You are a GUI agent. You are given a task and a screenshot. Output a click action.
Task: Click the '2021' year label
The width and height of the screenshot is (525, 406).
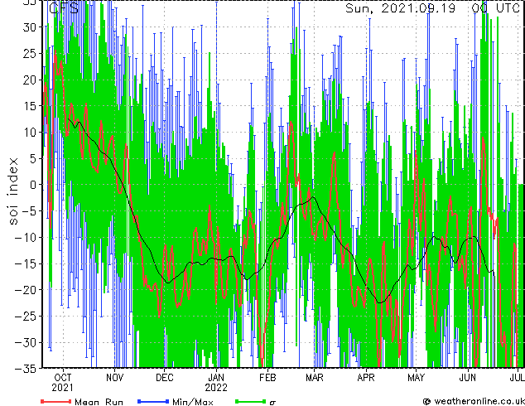point(62,388)
